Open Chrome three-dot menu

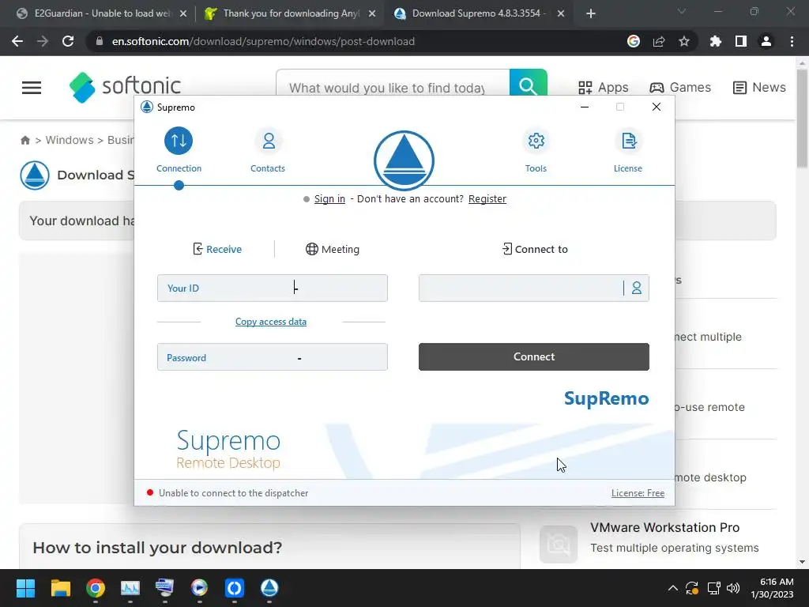pyautogui.click(x=792, y=41)
